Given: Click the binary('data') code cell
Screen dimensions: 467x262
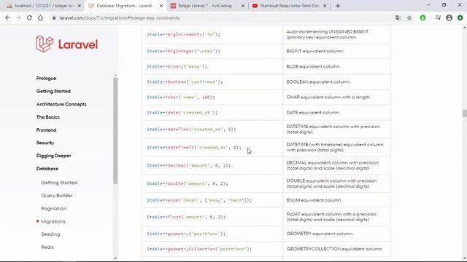Looking at the screenshot, I should [212, 66].
